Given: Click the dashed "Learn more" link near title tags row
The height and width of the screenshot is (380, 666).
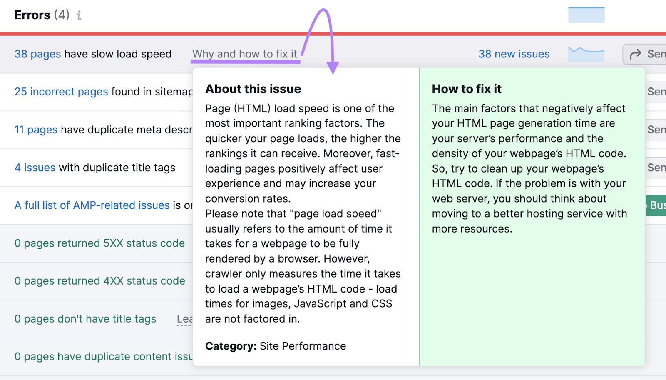Looking at the screenshot, I should (184, 319).
